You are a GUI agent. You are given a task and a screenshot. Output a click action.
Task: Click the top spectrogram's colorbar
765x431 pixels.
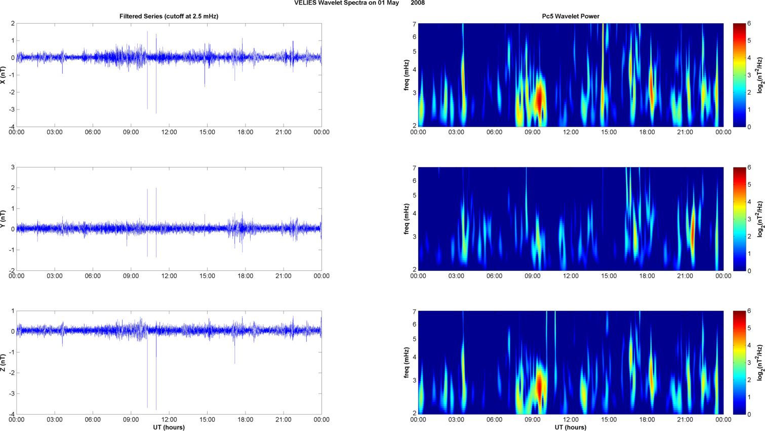(739, 75)
